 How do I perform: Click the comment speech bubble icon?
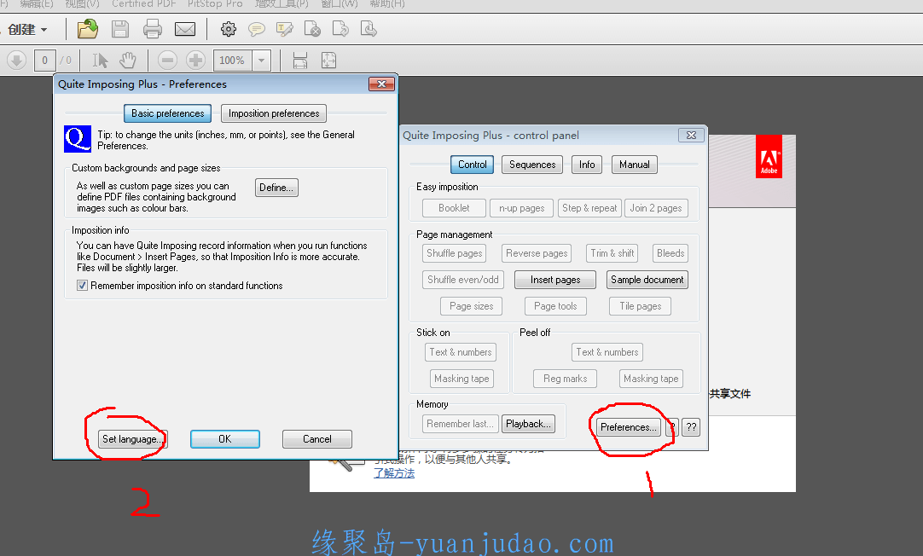coord(256,29)
